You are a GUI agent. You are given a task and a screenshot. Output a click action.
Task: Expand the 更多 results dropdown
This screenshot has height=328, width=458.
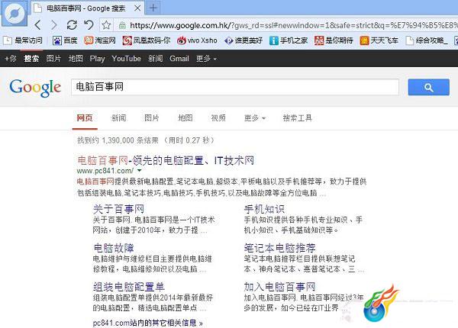coord(255,118)
